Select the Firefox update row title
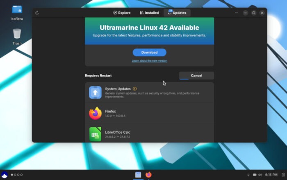Viewport: 287px width, 180px height. pyautogui.click(x=110, y=111)
